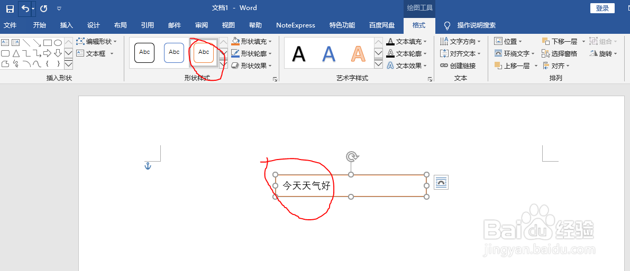Open the 编辑形状 dropdown
The width and height of the screenshot is (630, 271).
click(x=96, y=41)
